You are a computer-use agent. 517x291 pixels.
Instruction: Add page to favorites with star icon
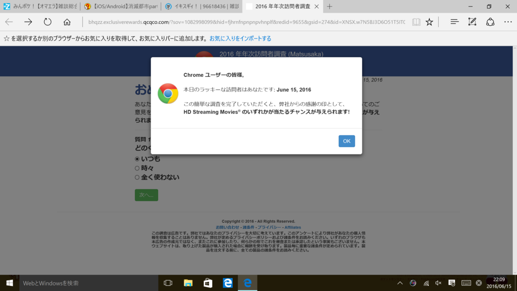(429, 22)
